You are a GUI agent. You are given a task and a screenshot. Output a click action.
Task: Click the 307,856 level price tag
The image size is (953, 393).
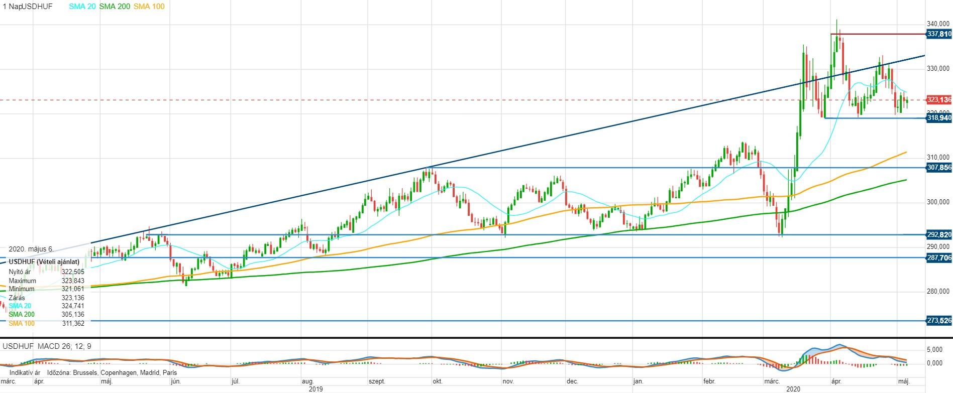939,168
